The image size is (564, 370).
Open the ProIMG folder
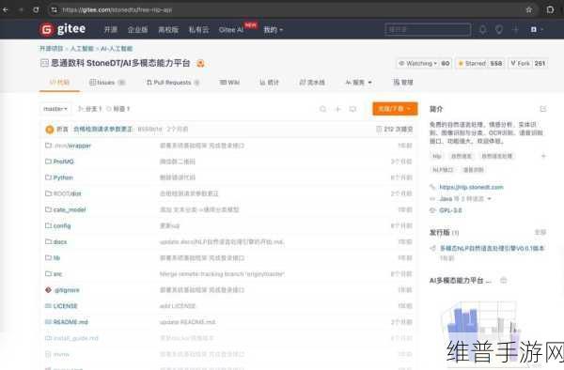point(63,162)
